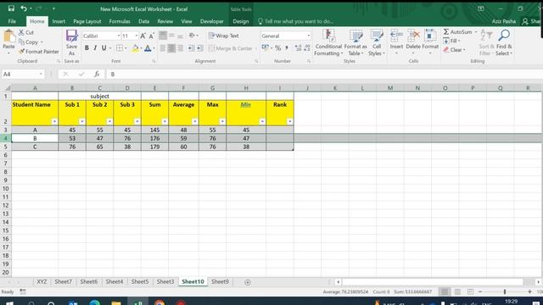
Task: Click the Save As icon
Action: pos(71,36)
